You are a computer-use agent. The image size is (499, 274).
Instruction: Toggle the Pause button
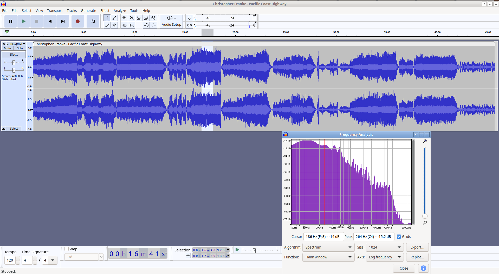[11, 21]
